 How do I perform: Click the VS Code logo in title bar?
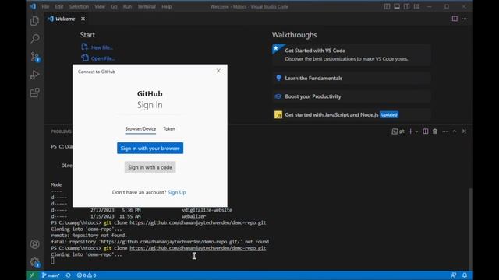[x=33, y=6]
